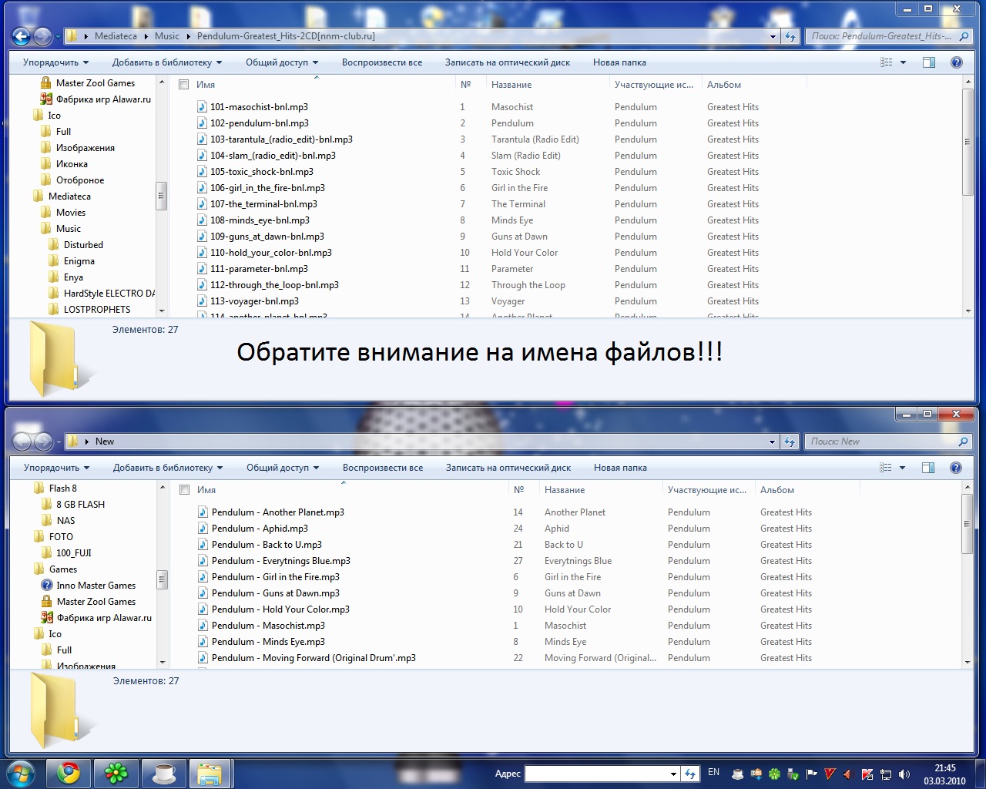Image resolution: width=986 pixels, height=789 pixels.
Task: Open Help in top Explorer window
Action: pos(956,62)
